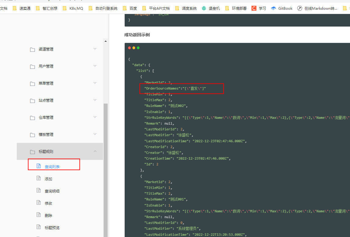The height and width of the screenshot is (237, 350).
Task: Click the sidebar scrollbar up arrow
Action: pyautogui.click(x=105, y=41)
